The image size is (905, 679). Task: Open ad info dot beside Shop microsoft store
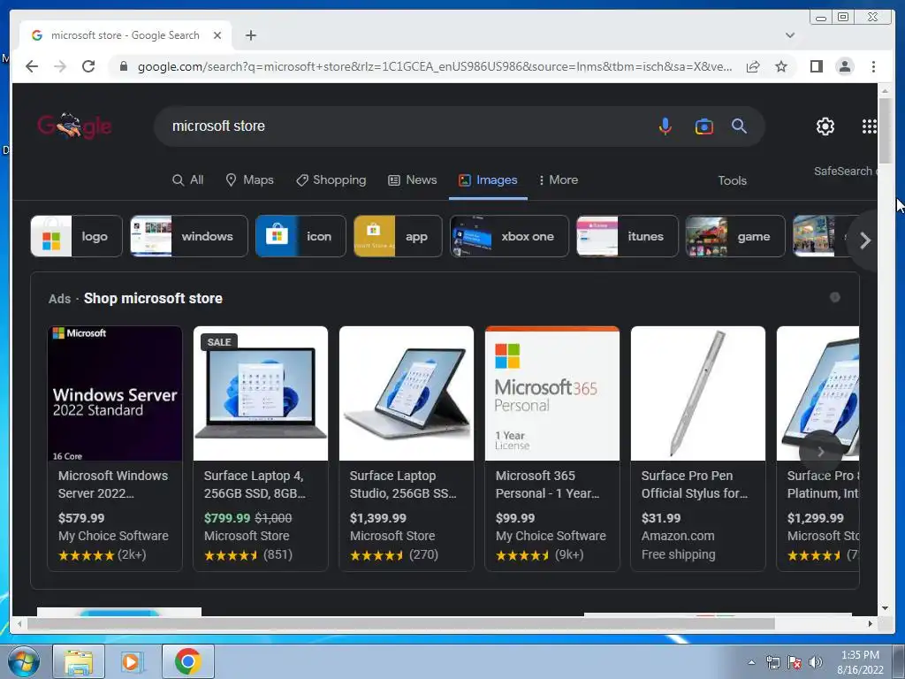834,297
